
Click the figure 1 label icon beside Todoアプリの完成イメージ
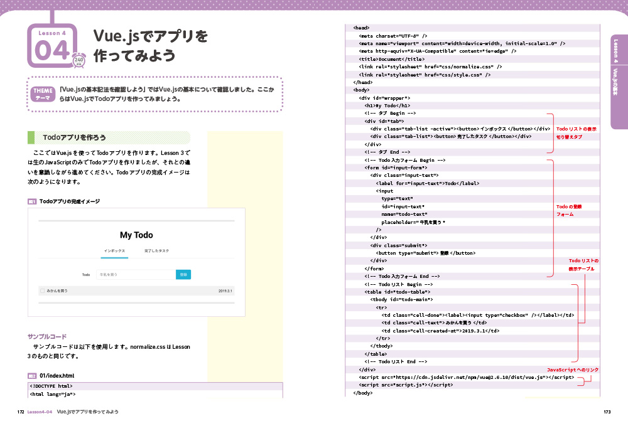pyautogui.click(x=32, y=201)
